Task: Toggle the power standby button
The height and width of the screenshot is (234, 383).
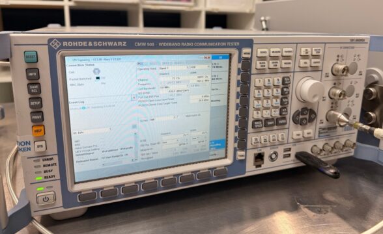Action: [46, 198]
